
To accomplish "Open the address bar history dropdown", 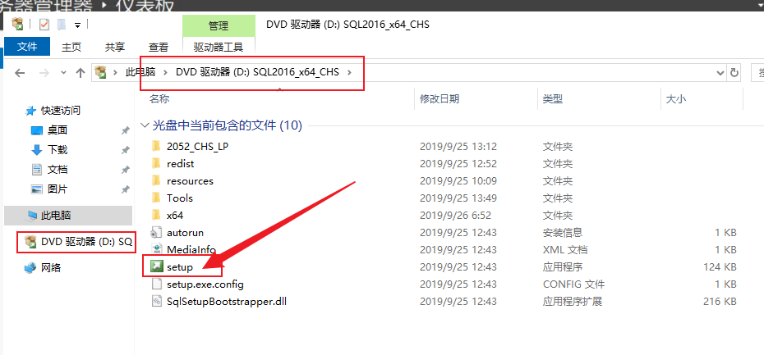I will click(x=720, y=73).
